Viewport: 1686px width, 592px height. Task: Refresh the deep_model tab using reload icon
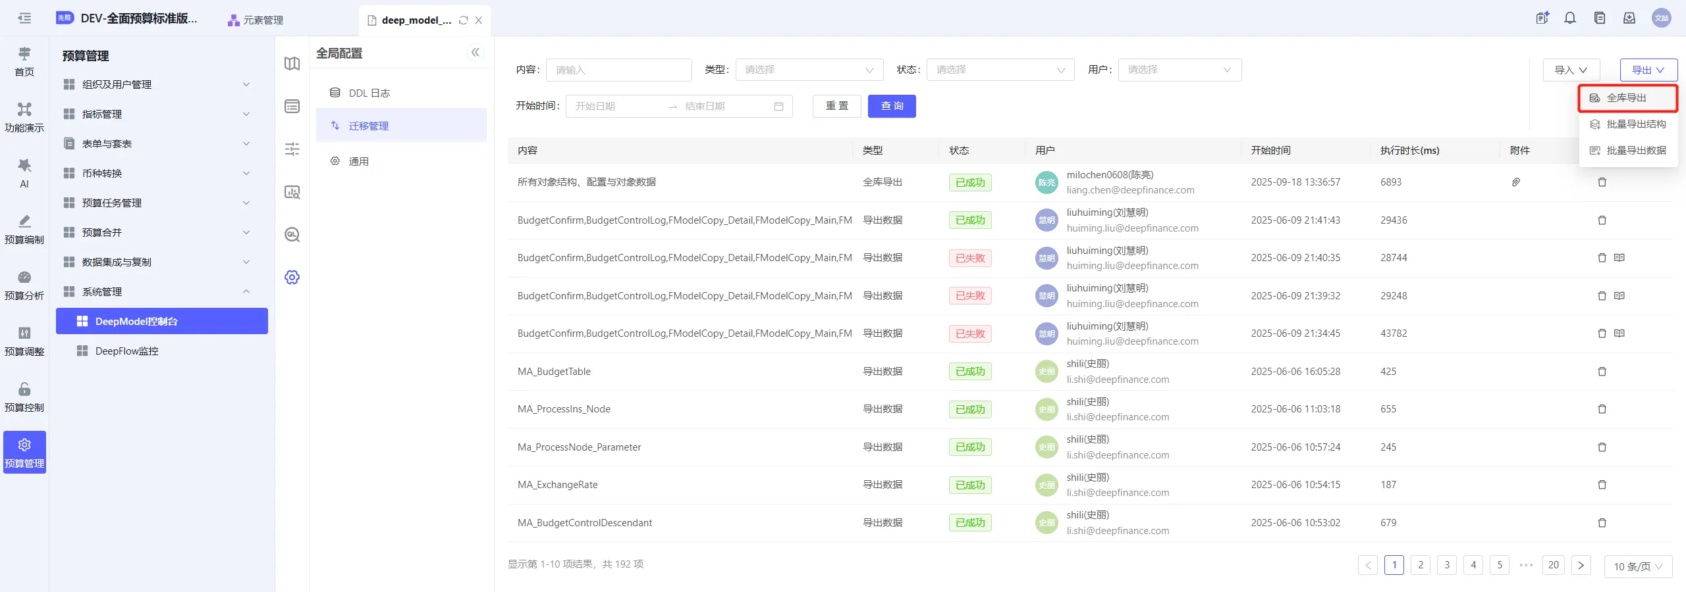tap(464, 20)
